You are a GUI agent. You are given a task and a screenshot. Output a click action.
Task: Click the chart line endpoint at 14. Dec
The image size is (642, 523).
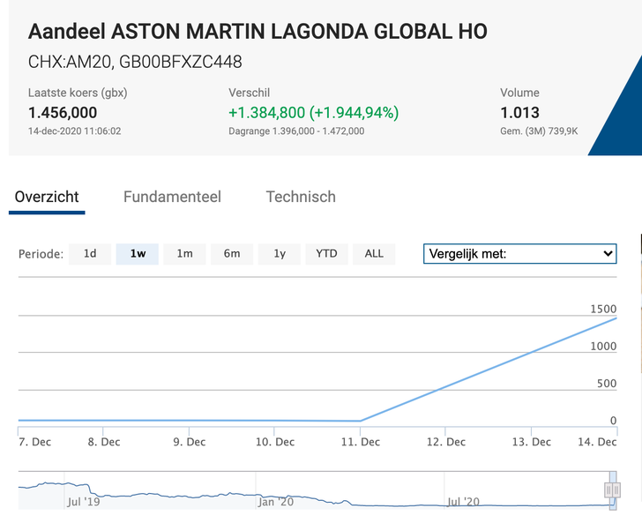click(615, 318)
